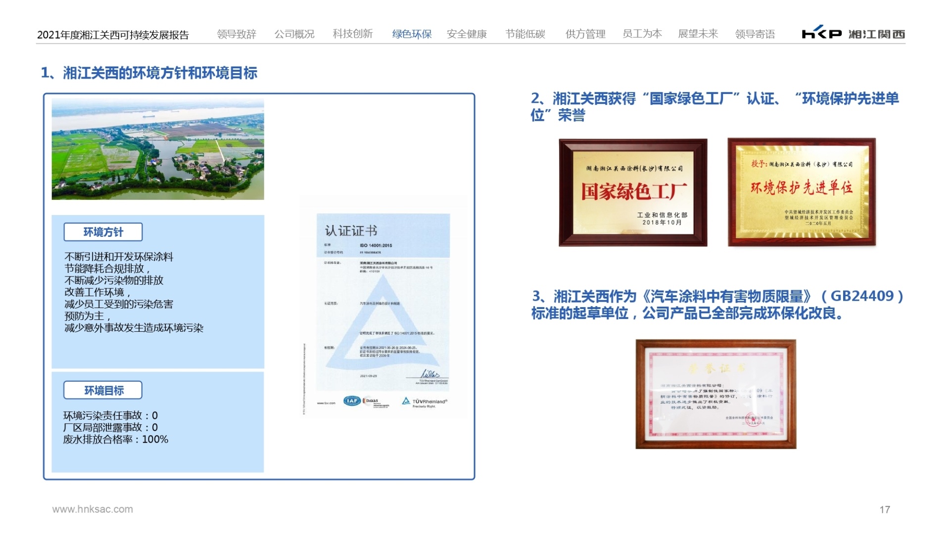Click the DAkkS logo on the certificate

[x=376, y=402]
